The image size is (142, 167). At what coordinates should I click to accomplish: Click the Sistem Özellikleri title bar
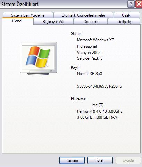(x=64, y=4)
